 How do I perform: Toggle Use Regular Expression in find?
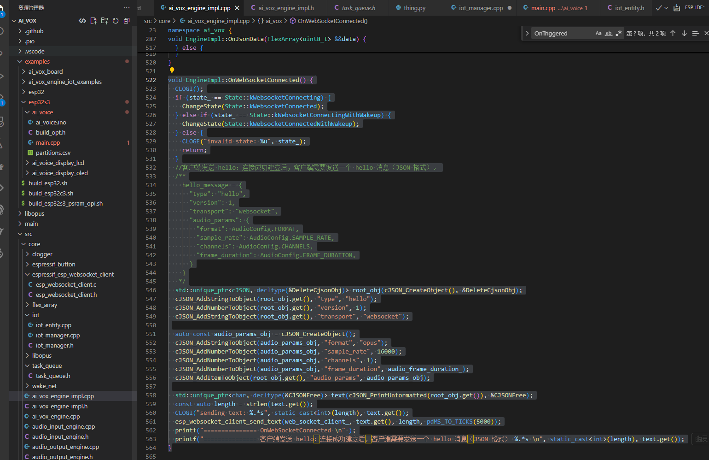coord(619,33)
